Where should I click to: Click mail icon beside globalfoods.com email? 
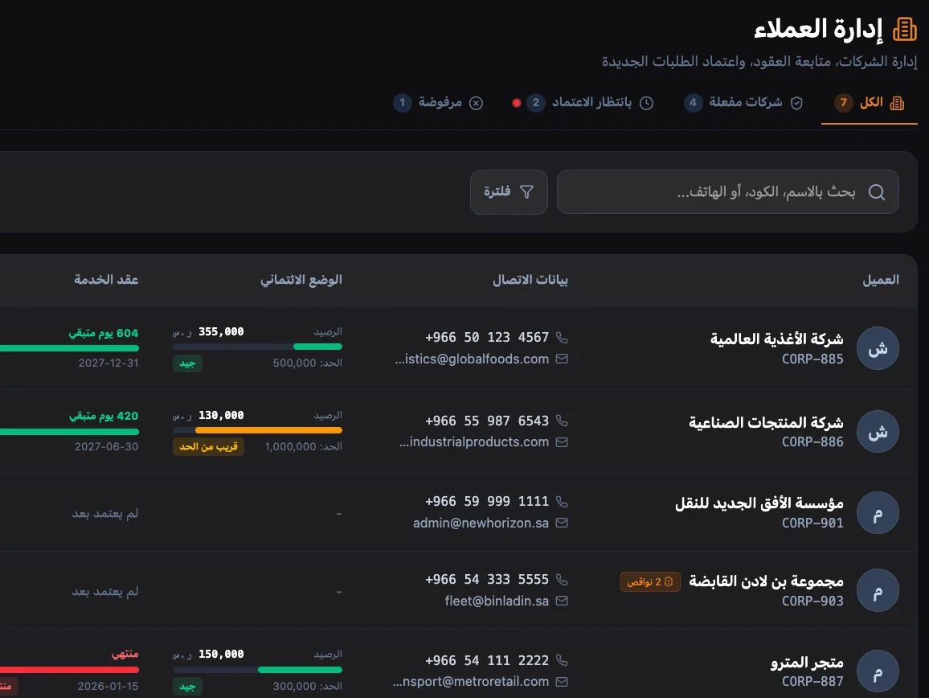pos(562,359)
